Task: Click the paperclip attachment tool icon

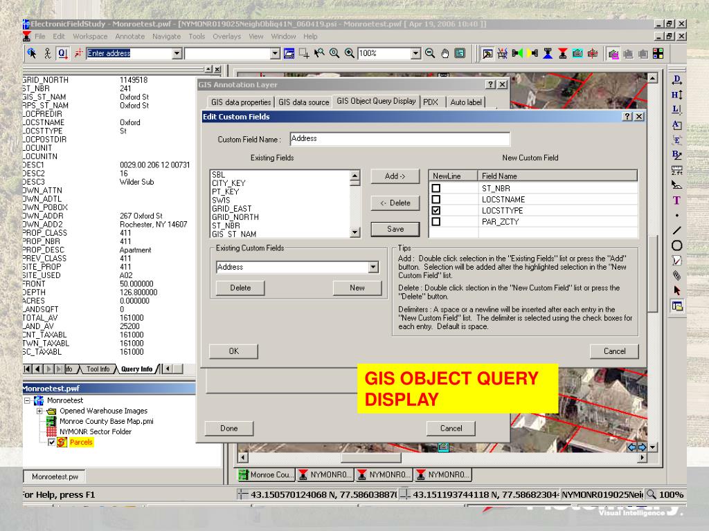Action: (676, 275)
